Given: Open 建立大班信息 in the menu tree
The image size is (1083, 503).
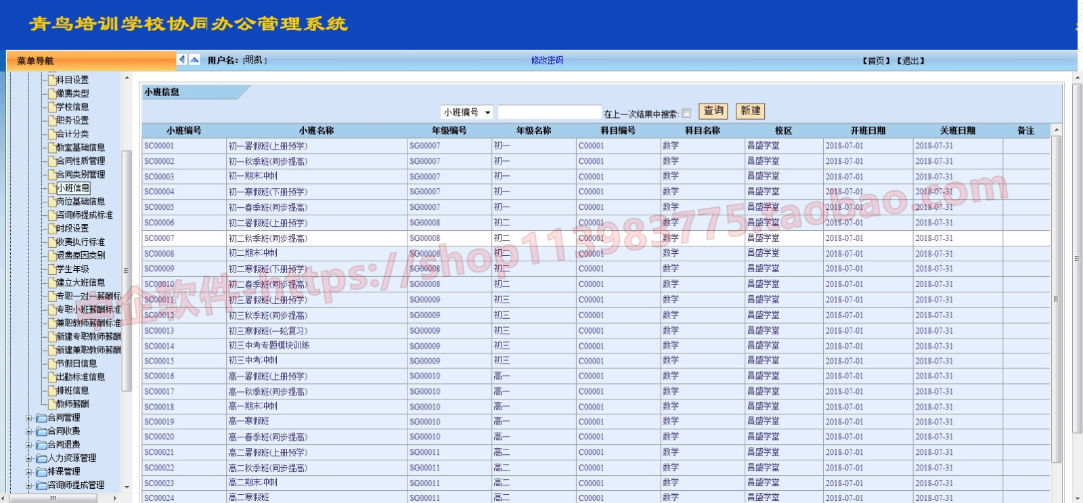Looking at the screenshot, I should pos(81,283).
